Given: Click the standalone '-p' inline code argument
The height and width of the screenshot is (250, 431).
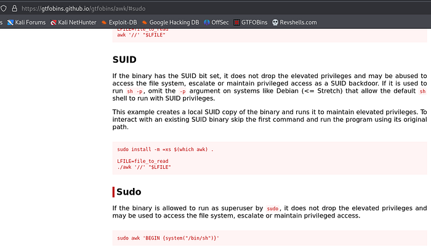Looking at the screenshot, I should pos(182,92).
